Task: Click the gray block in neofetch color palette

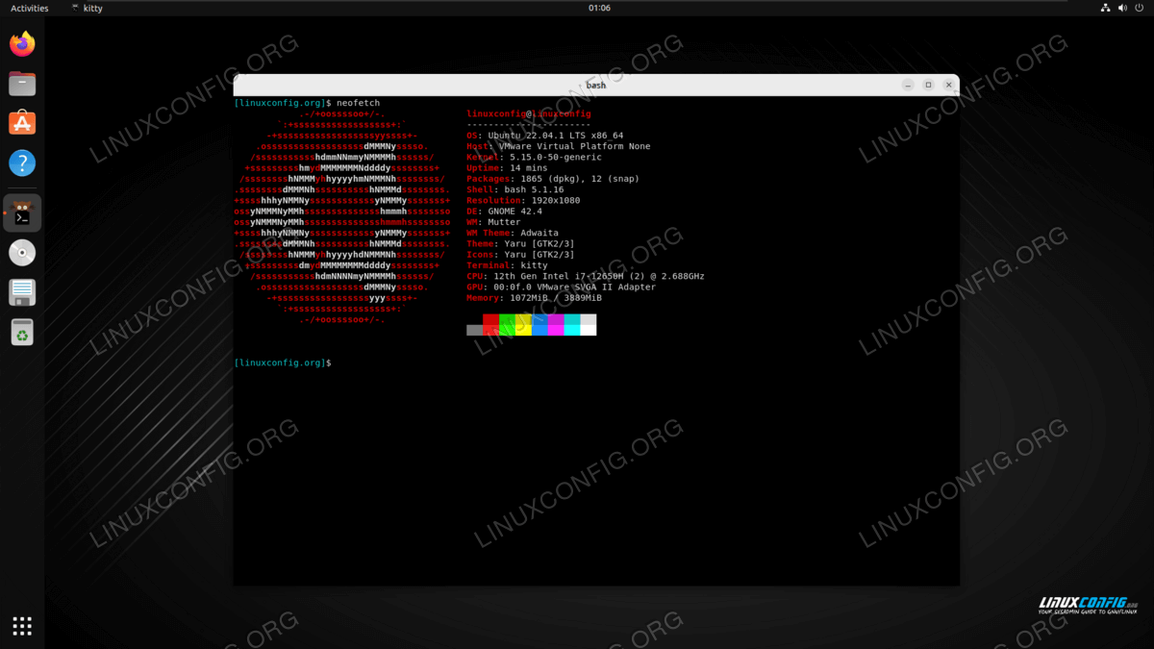Action: click(474, 330)
